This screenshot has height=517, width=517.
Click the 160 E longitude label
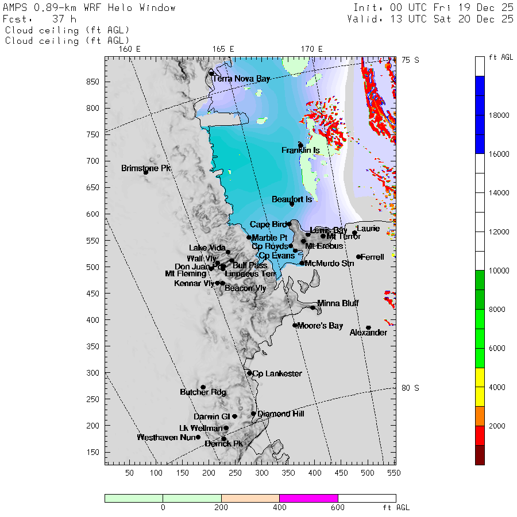[x=130, y=49]
